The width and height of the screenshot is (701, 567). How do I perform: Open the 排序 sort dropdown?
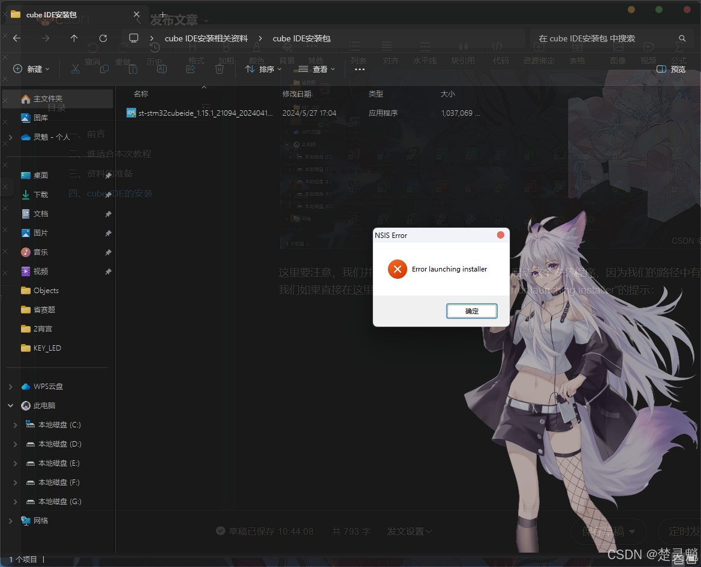tap(263, 69)
